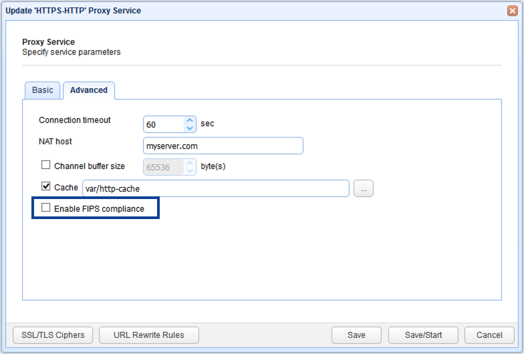Click the 'byte(s)' unit label
The image size is (524, 354).
tap(213, 166)
